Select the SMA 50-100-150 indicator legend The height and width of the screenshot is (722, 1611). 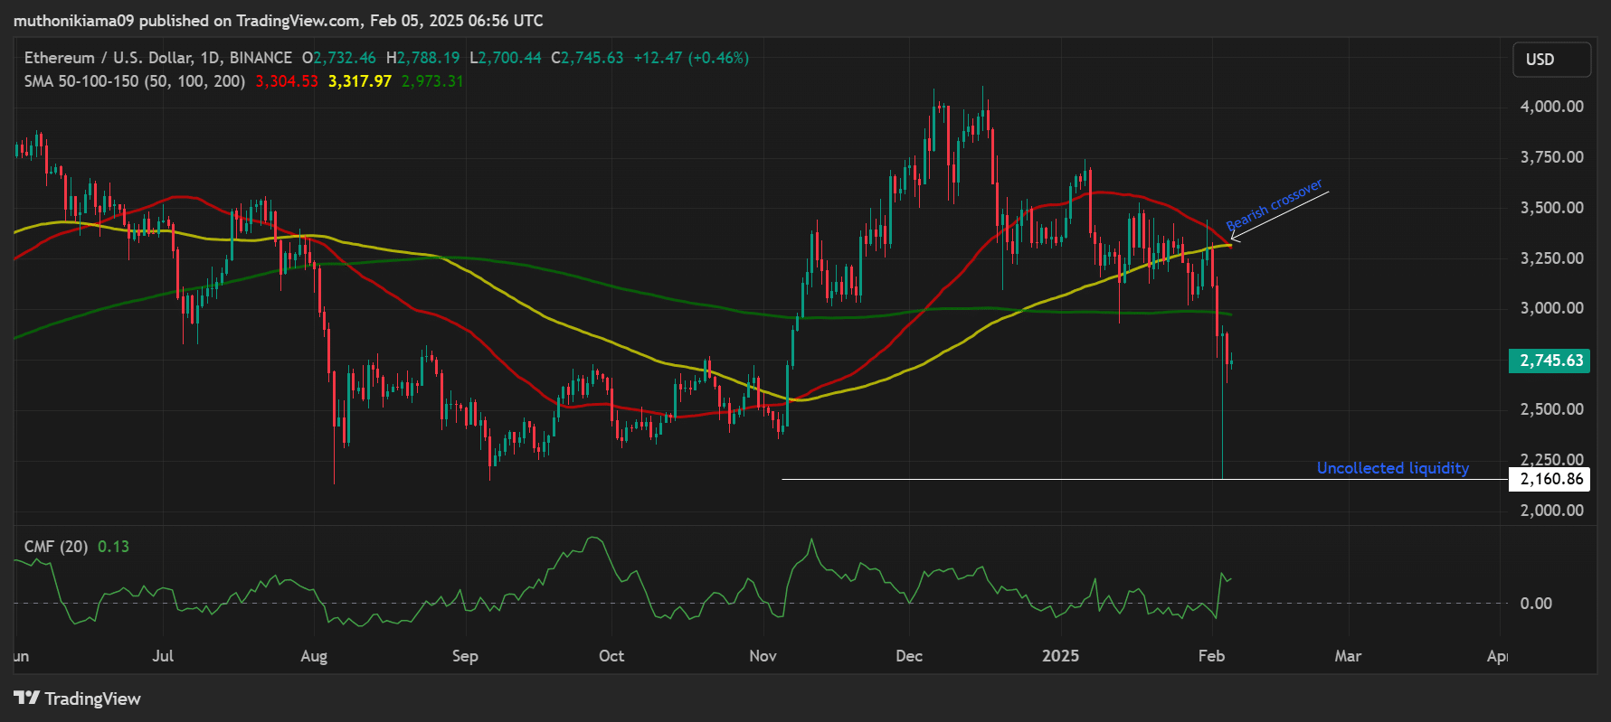point(134,81)
